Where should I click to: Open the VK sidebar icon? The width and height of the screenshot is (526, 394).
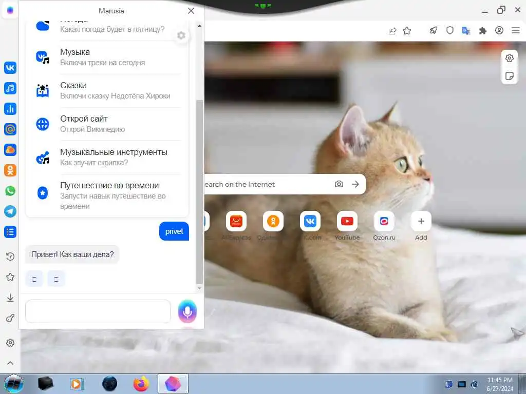click(10, 68)
